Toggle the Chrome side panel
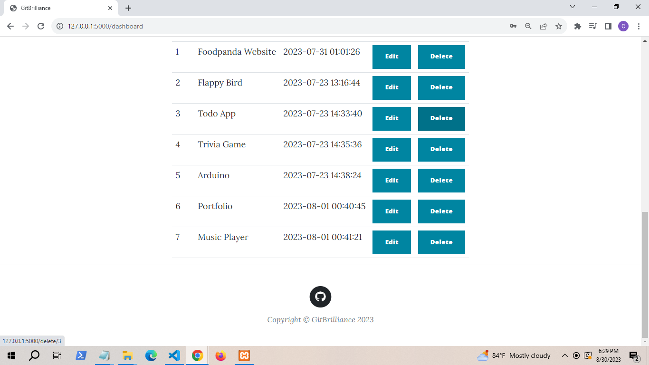This screenshot has width=649, height=365. tap(608, 26)
